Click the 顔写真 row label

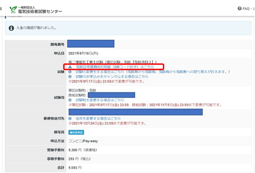(x=59, y=132)
